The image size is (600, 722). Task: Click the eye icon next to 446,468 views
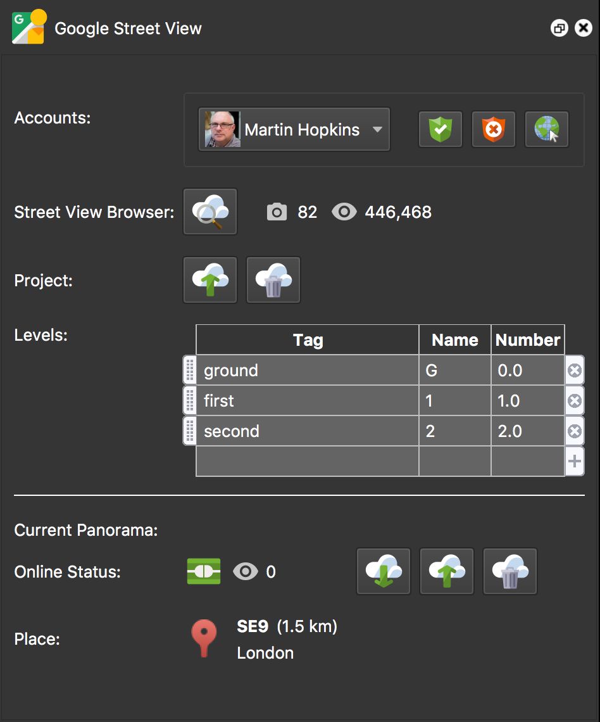tap(344, 212)
